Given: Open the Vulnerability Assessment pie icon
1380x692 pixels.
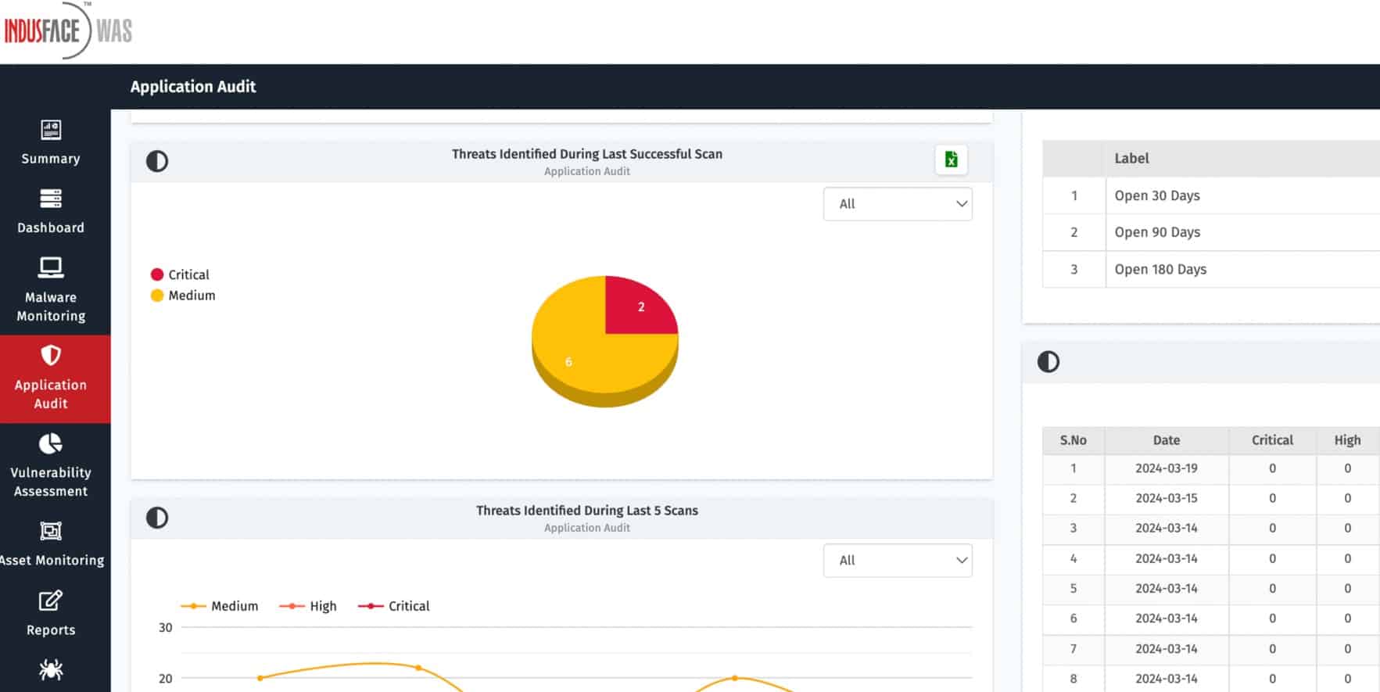Looking at the screenshot, I should pos(51,443).
